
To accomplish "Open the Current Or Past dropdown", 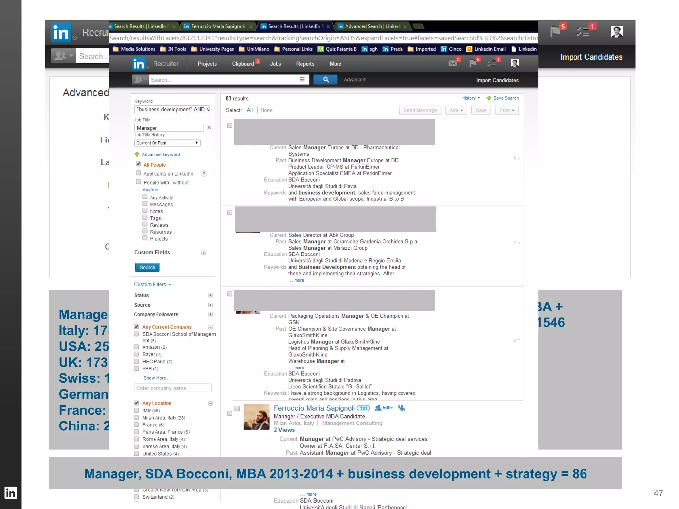I will [167, 143].
